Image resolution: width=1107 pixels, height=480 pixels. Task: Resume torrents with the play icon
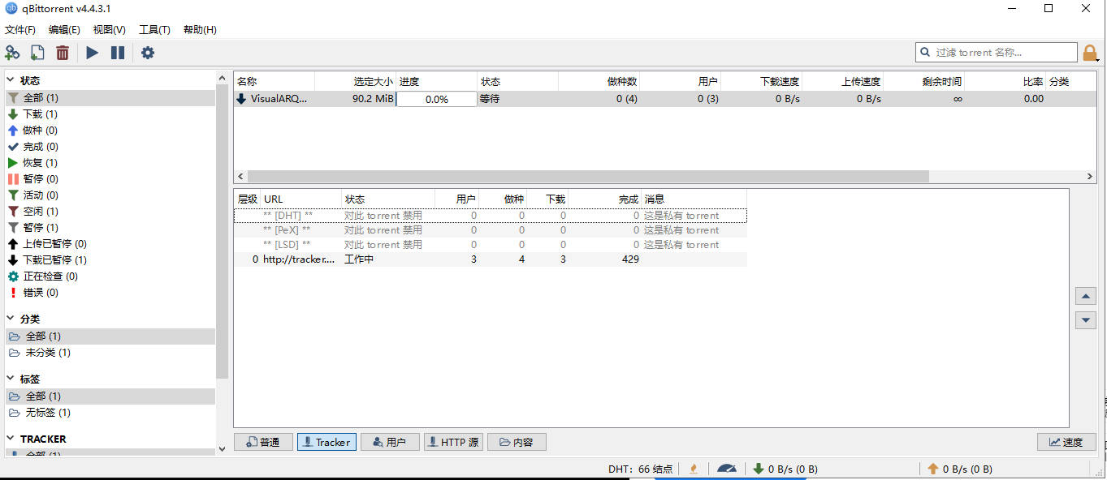(93, 53)
